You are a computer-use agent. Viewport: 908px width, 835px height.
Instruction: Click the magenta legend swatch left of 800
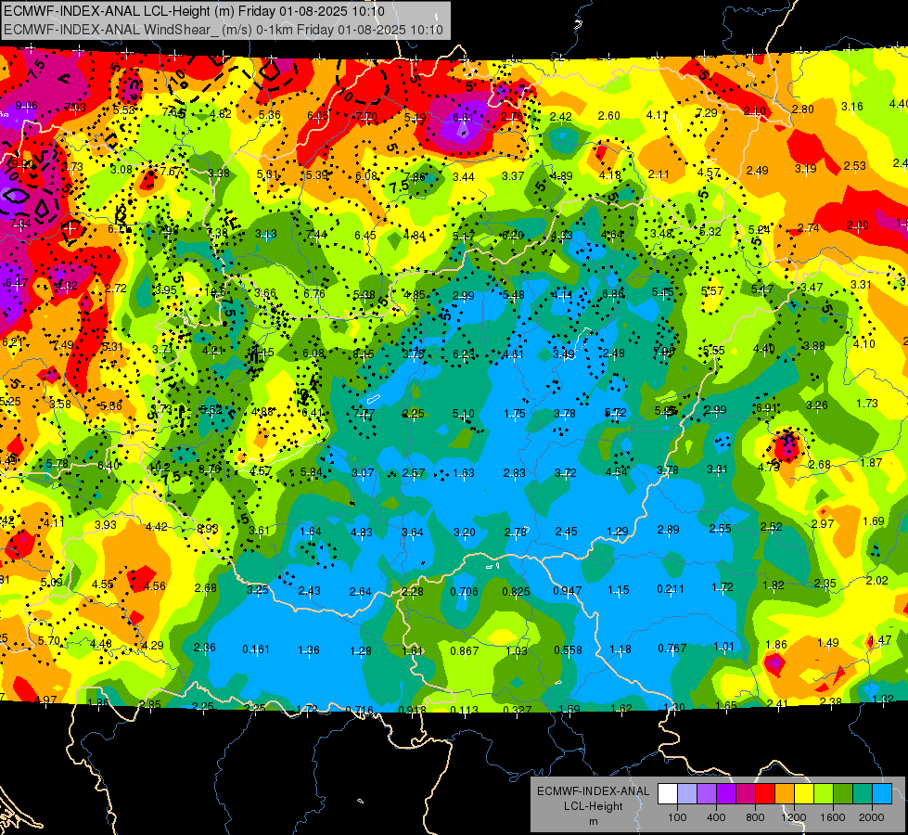[746, 793]
